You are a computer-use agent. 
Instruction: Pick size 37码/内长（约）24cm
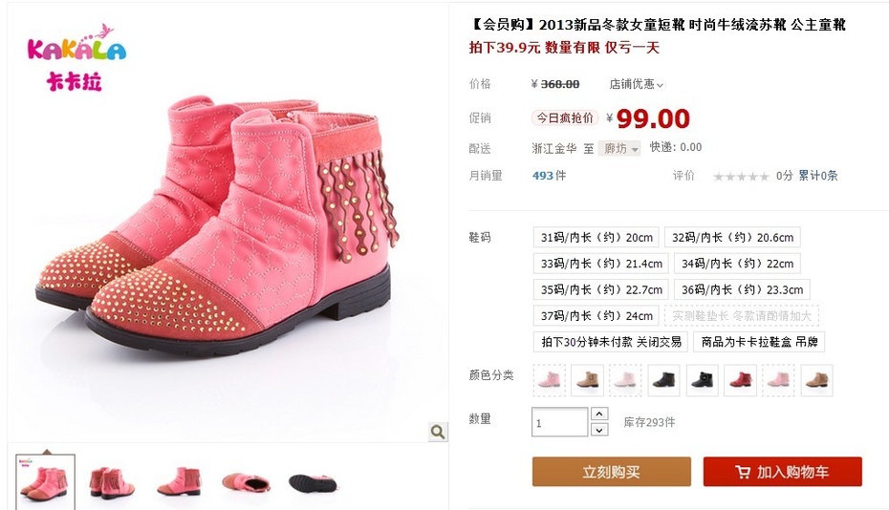point(596,315)
